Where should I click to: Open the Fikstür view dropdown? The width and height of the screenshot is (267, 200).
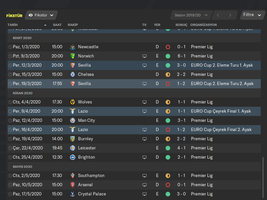(x=41, y=15)
